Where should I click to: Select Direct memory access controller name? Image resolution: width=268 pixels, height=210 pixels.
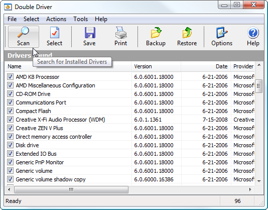[x=54, y=137]
